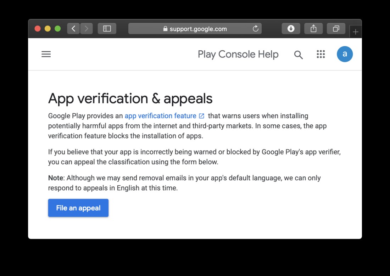Click the Play Console Help title
The image size is (390, 276).
pyautogui.click(x=238, y=54)
